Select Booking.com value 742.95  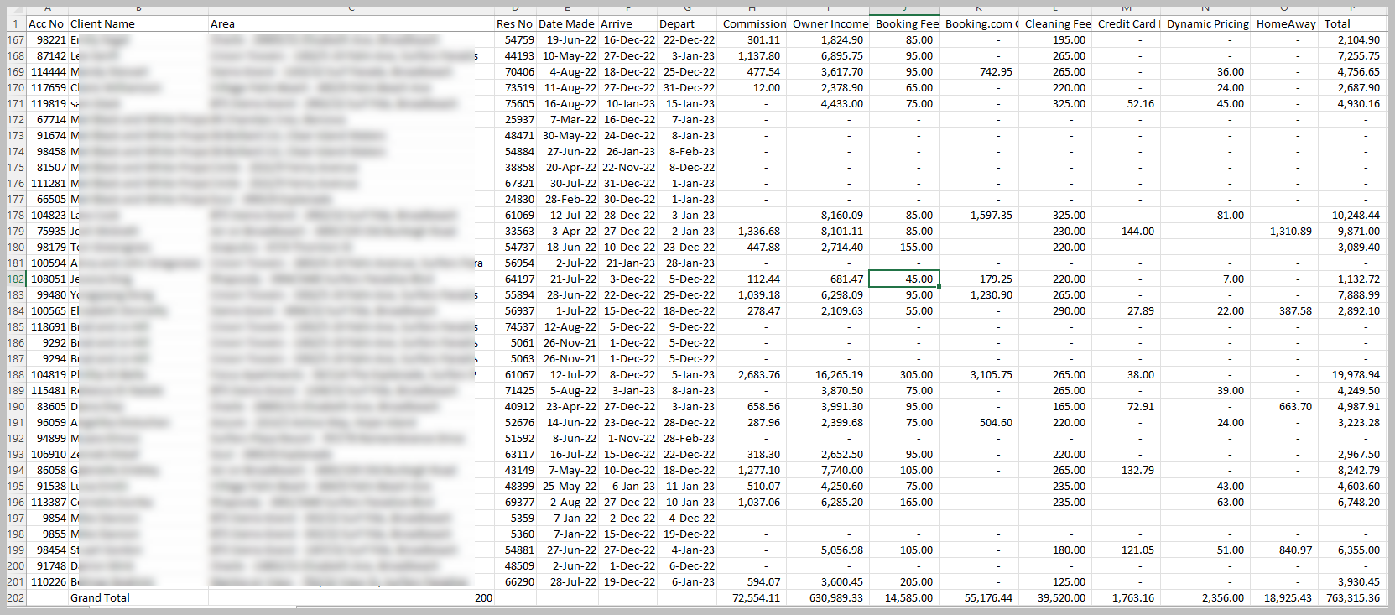pyautogui.click(x=995, y=72)
